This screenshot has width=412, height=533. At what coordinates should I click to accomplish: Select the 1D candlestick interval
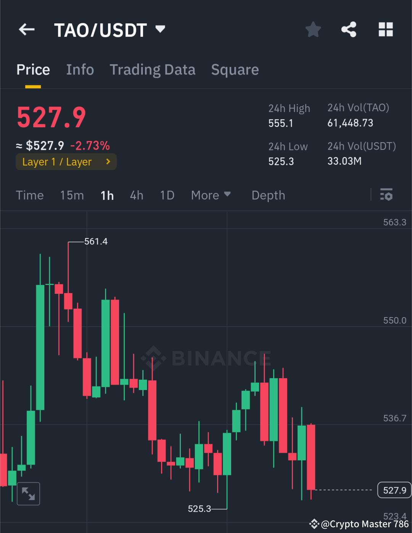coord(167,195)
